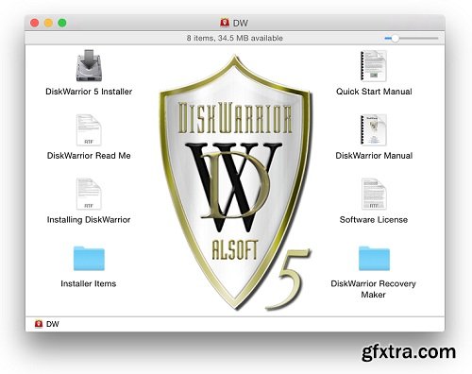Open the Installer Items folder icon
472x374 pixels.
click(x=89, y=259)
